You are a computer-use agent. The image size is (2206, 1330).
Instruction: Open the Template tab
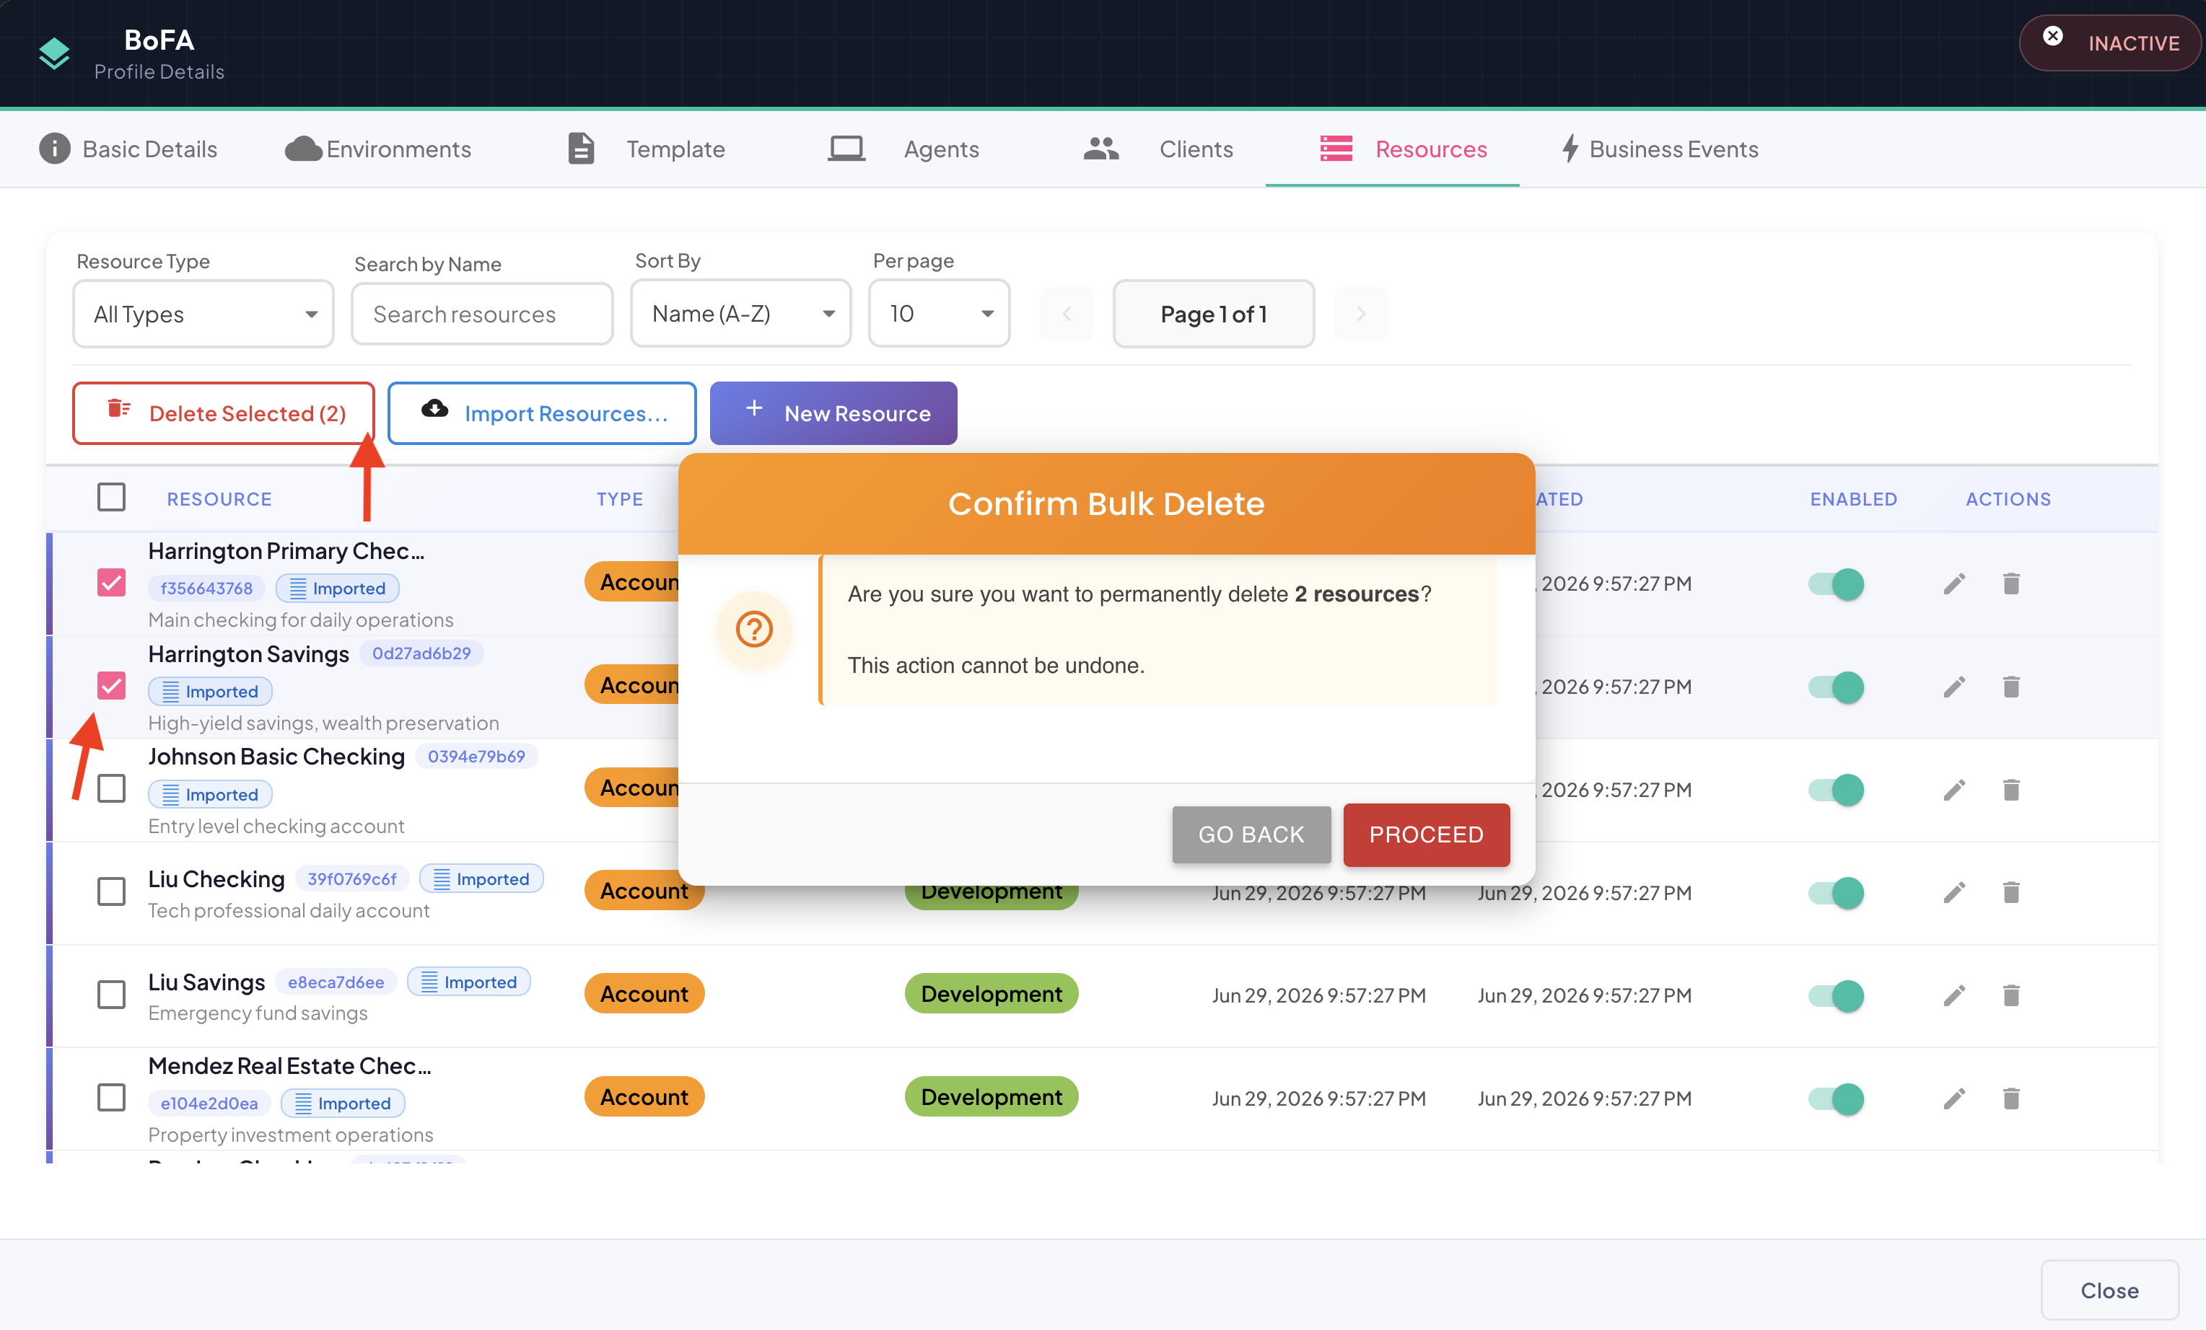pos(647,149)
